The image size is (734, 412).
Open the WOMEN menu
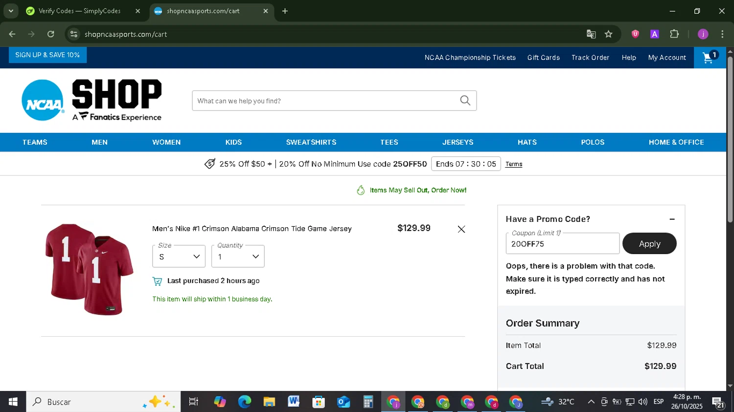pyautogui.click(x=166, y=142)
